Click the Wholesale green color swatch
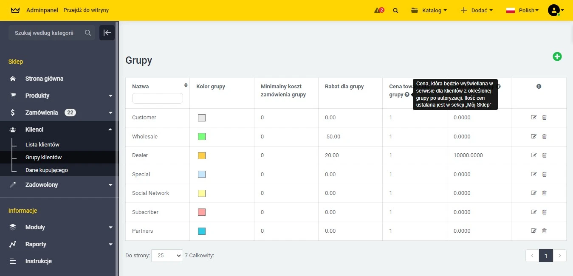The image size is (573, 276). [202, 137]
